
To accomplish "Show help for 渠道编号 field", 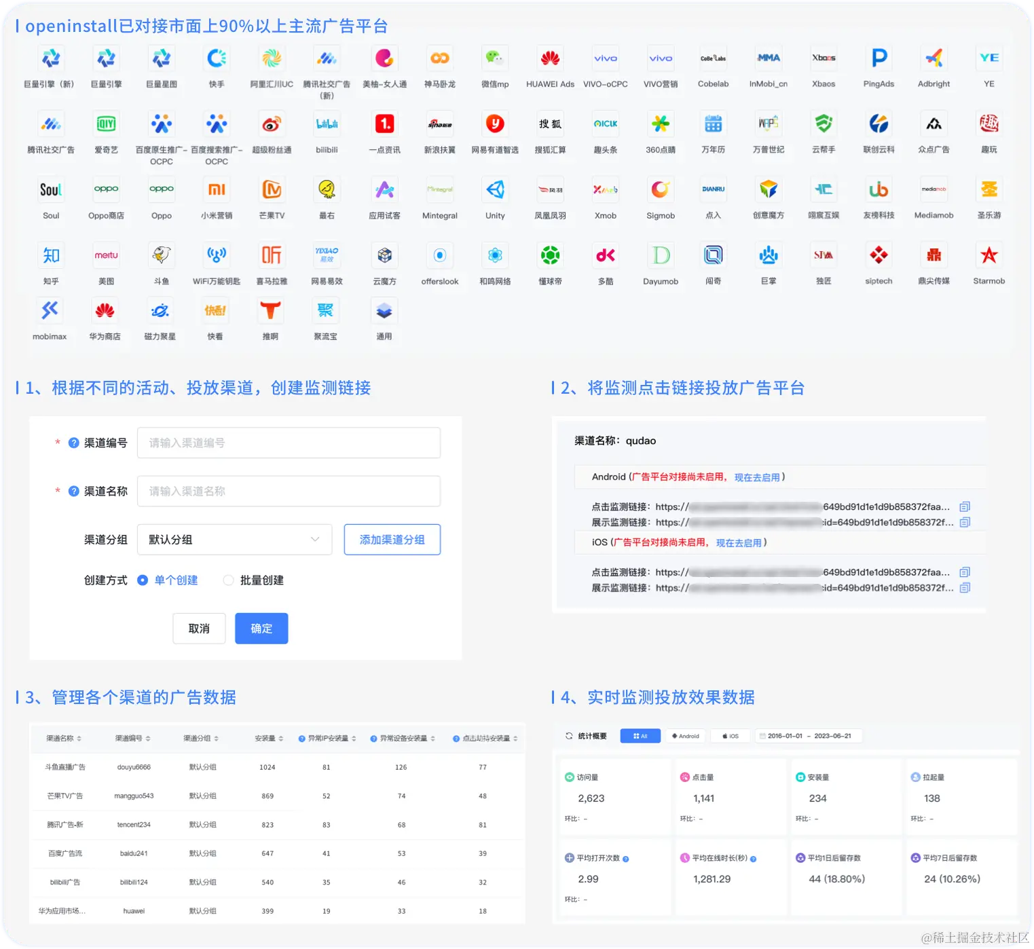I will (x=74, y=443).
